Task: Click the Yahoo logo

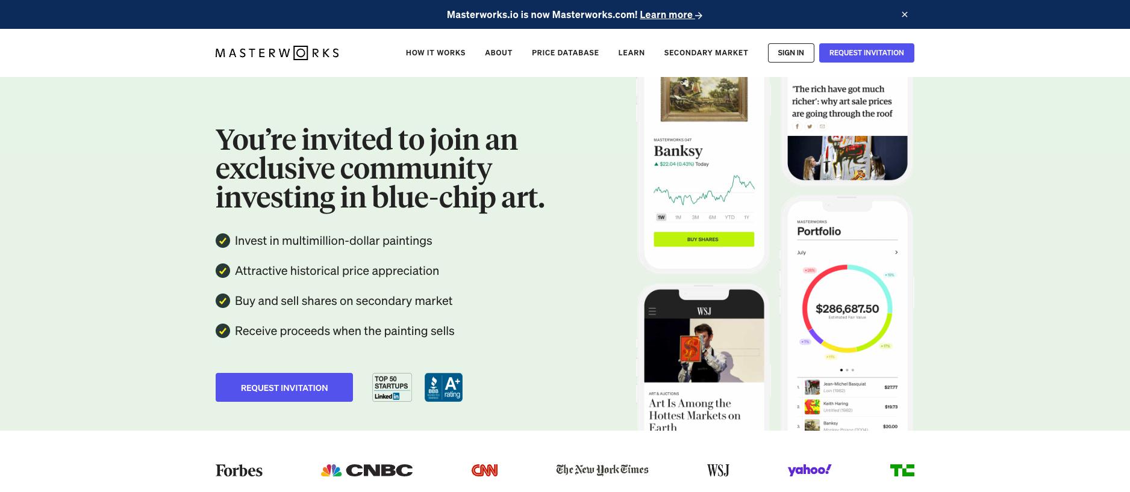Action: click(809, 470)
